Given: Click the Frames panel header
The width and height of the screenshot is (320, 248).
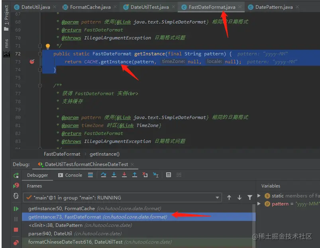Looking at the screenshot, I should click(35, 186).
